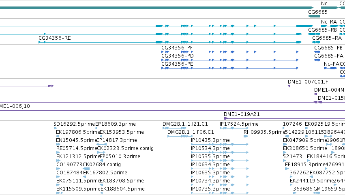Select DMG2B.1_1.I21.C1 feature

coord(185,124)
